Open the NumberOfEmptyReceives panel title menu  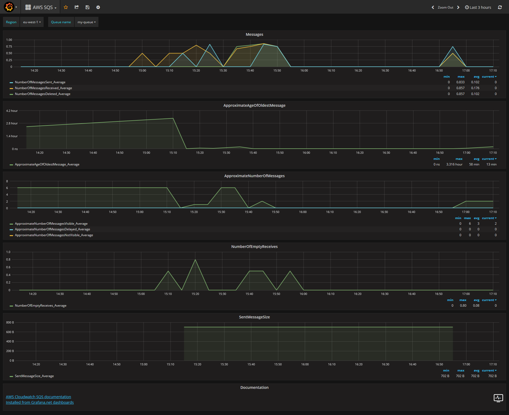[x=254, y=247]
